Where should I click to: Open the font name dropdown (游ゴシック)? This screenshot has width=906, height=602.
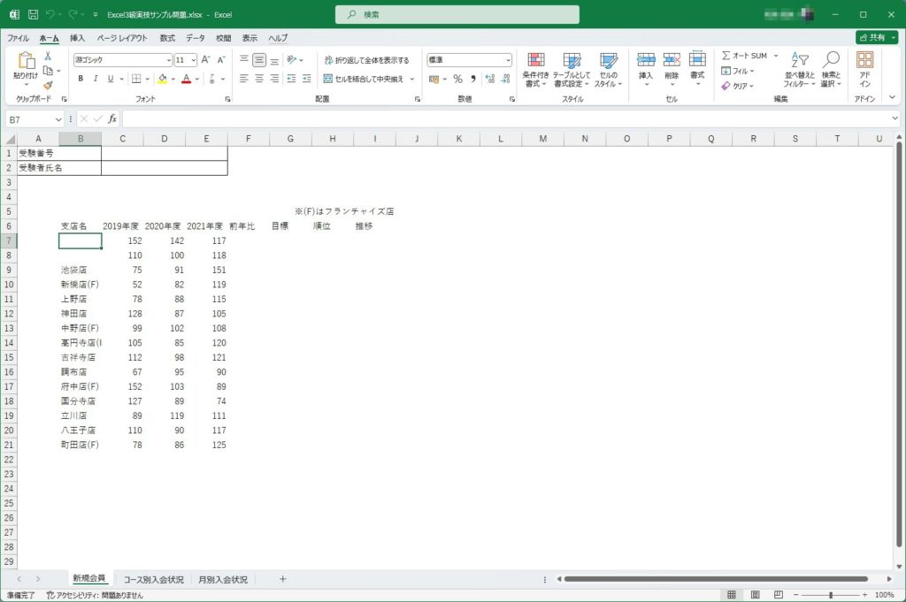(168, 60)
